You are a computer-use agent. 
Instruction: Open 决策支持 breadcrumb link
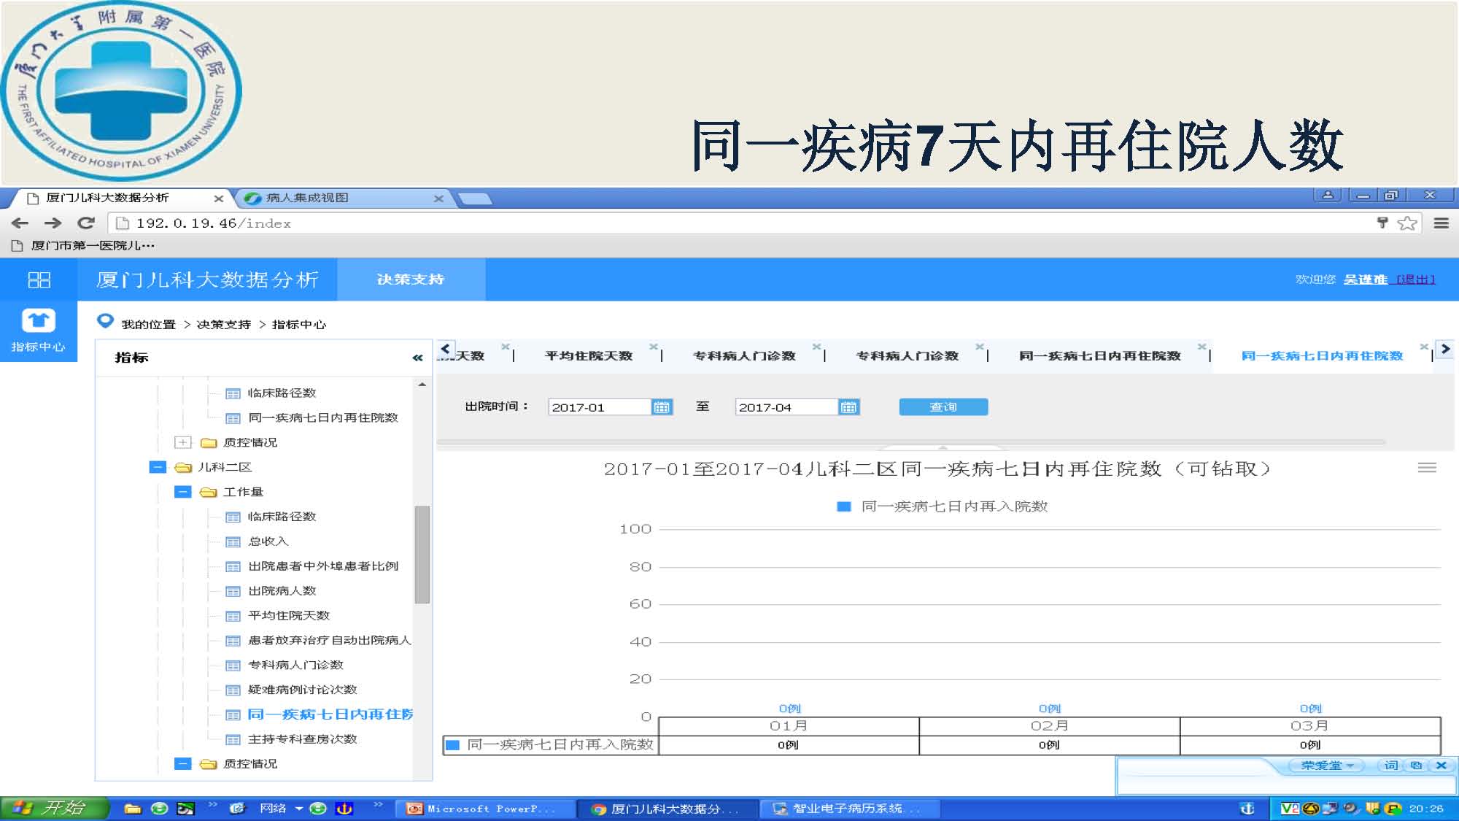point(223,325)
